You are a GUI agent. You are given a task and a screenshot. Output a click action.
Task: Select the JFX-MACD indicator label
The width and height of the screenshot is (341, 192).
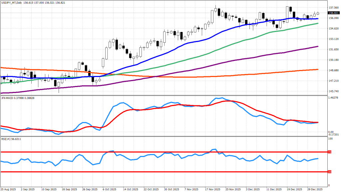pos(8,98)
